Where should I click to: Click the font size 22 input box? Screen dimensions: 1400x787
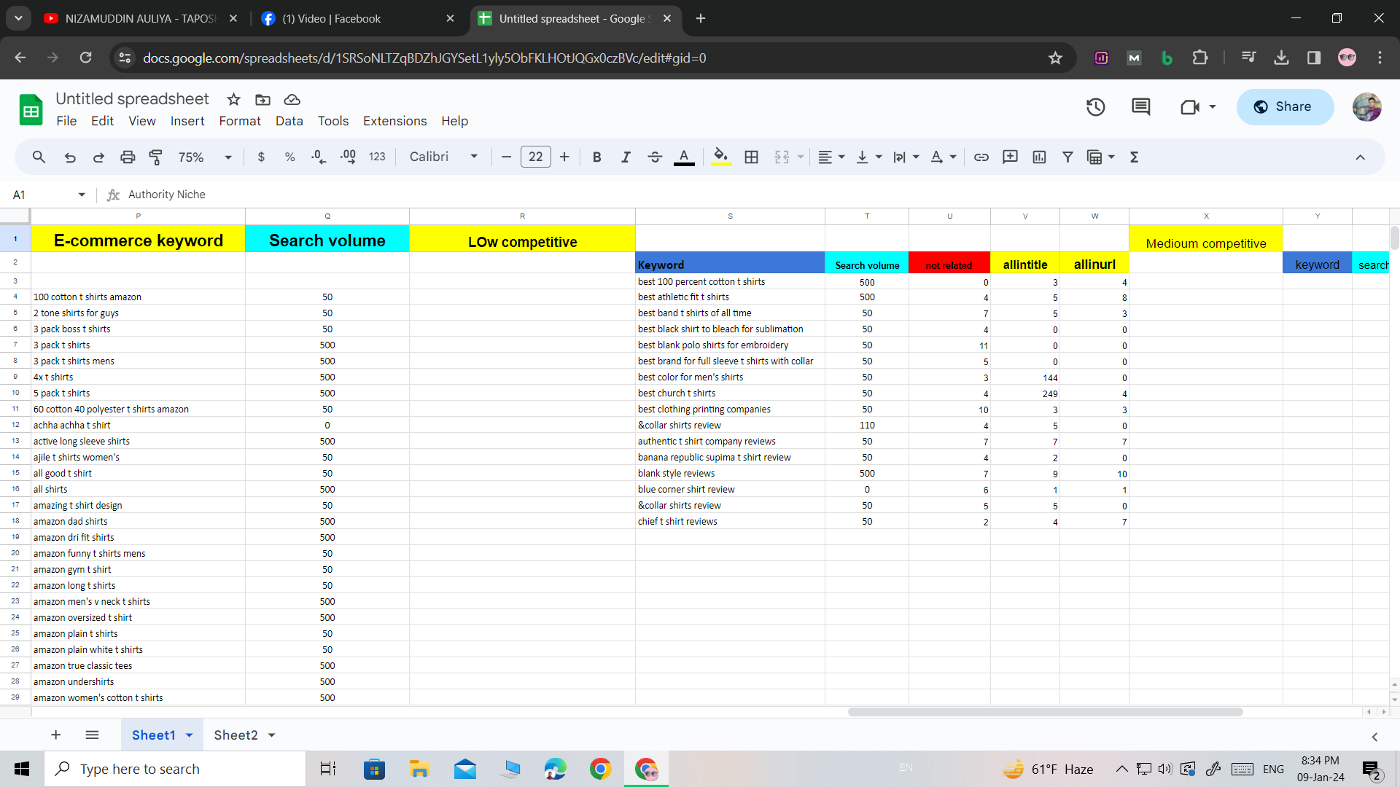pos(535,157)
